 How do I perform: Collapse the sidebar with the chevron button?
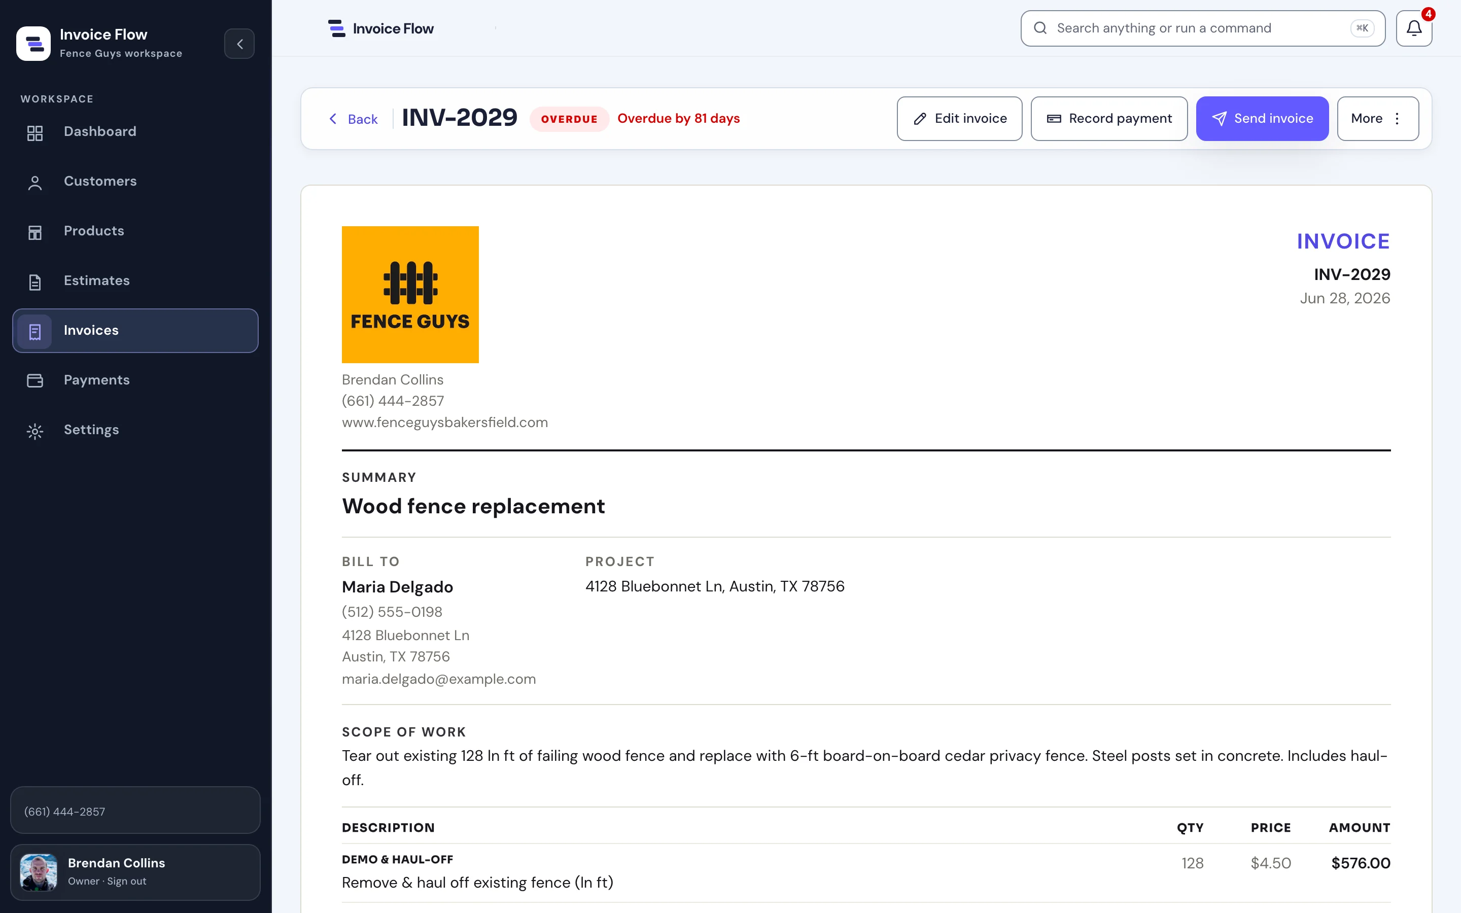click(239, 44)
